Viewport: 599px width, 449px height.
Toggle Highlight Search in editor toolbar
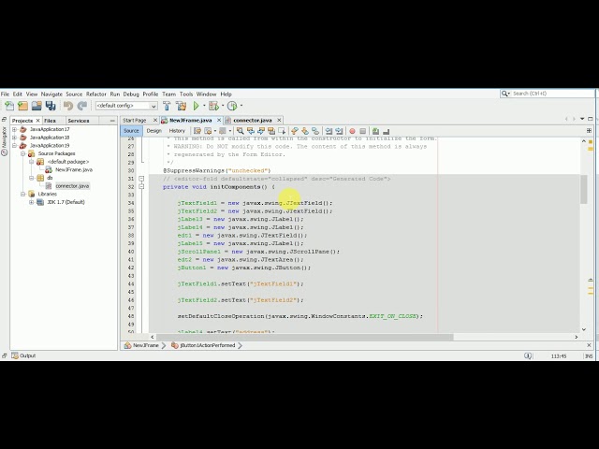click(x=271, y=131)
